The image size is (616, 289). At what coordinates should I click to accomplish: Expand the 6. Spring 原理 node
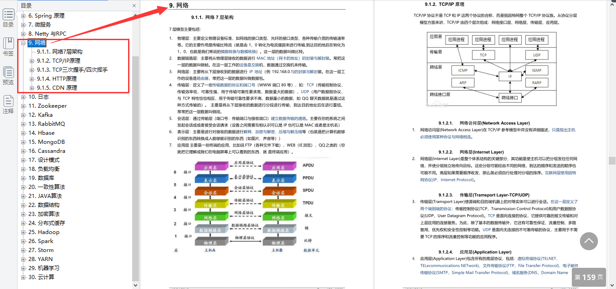pos(23,16)
